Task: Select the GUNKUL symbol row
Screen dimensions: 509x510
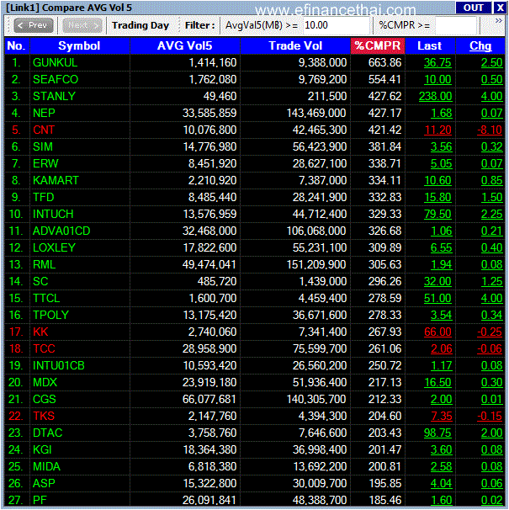Action: 254,62
